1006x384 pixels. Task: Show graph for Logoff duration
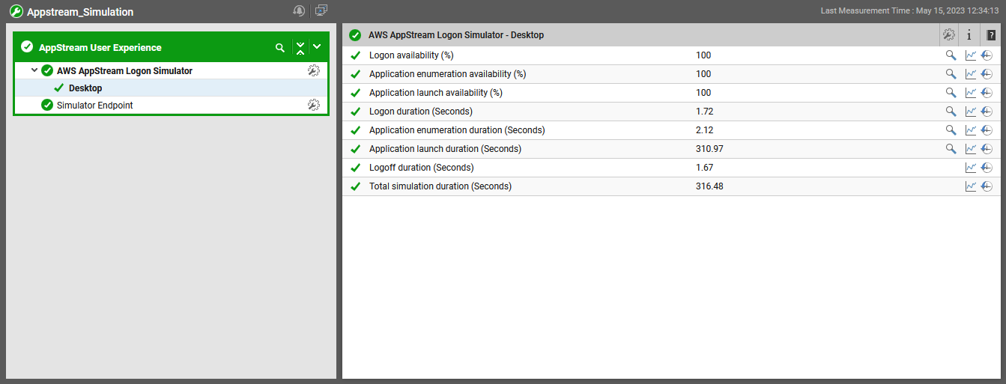pyautogui.click(x=971, y=167)
